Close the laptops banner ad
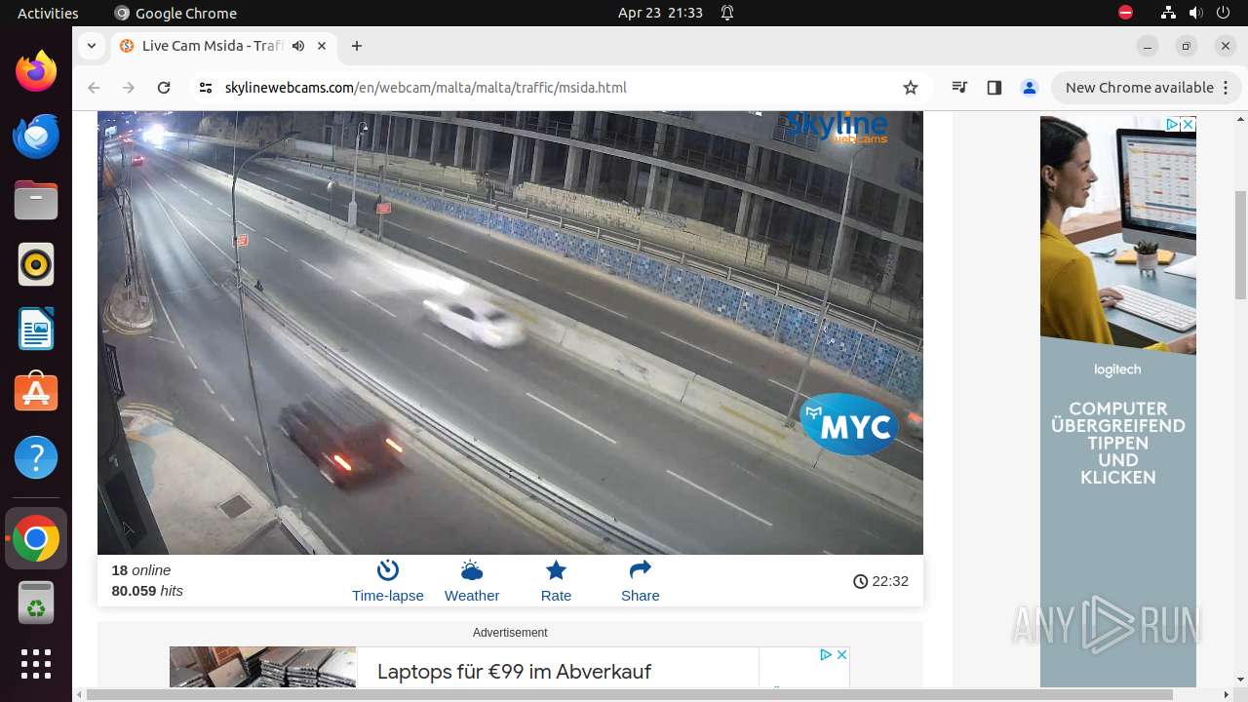The image size is (1248, 702). (x=841, y=654)
